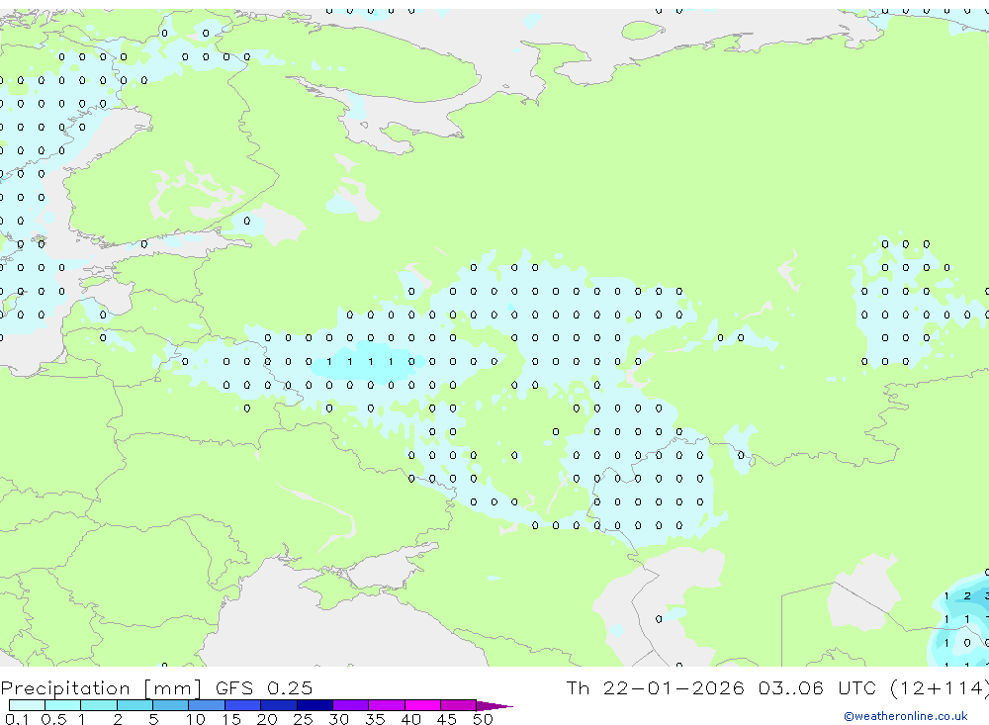This screenshot has height=725, width=989.
Task: Select the legend swatch between 35 and 40
Action: (387, 705)
